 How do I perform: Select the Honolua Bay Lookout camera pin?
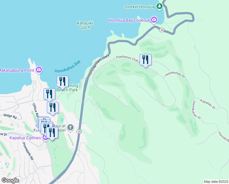coord(154,20)
